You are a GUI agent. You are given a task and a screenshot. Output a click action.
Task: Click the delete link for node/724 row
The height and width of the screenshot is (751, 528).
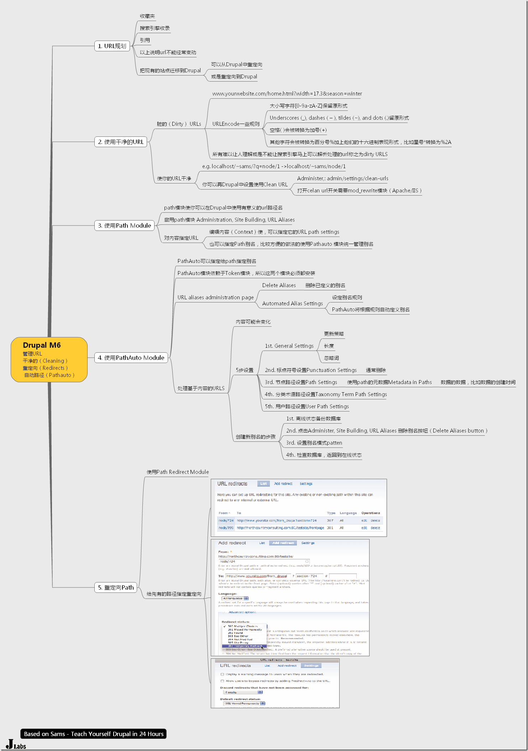(x=375, y=520)
